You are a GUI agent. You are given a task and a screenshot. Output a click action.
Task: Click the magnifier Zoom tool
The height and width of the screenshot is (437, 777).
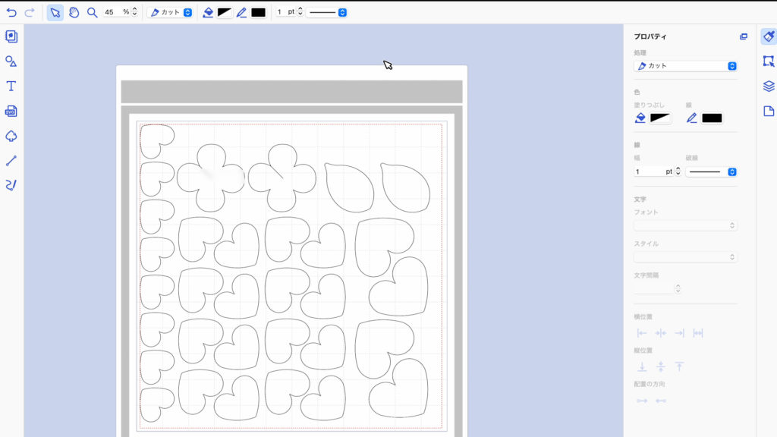92,12
